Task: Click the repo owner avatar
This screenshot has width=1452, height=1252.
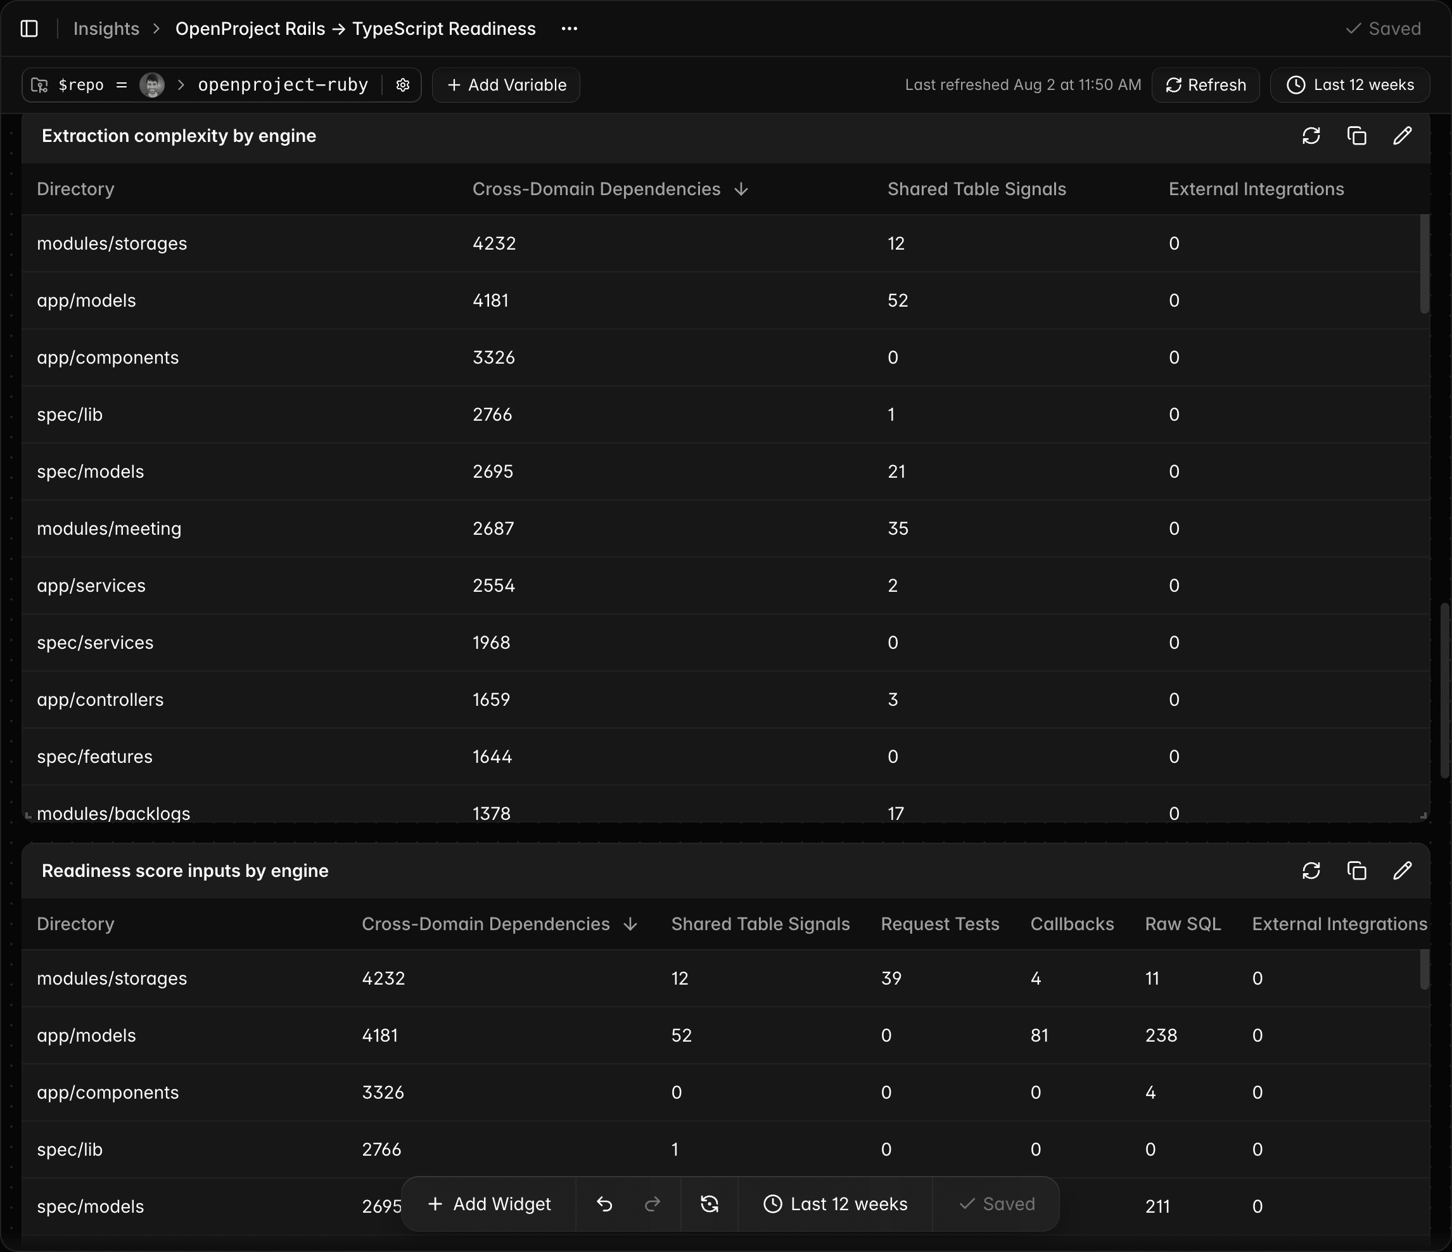Action: click(152, 85)
